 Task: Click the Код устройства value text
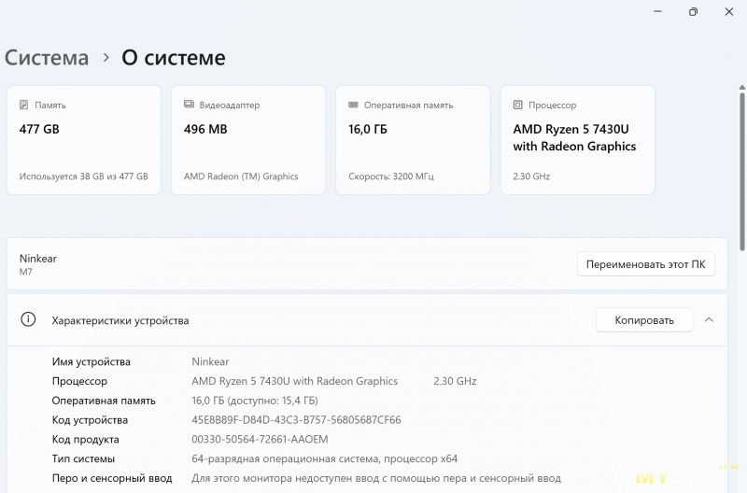tap(296, 420)
